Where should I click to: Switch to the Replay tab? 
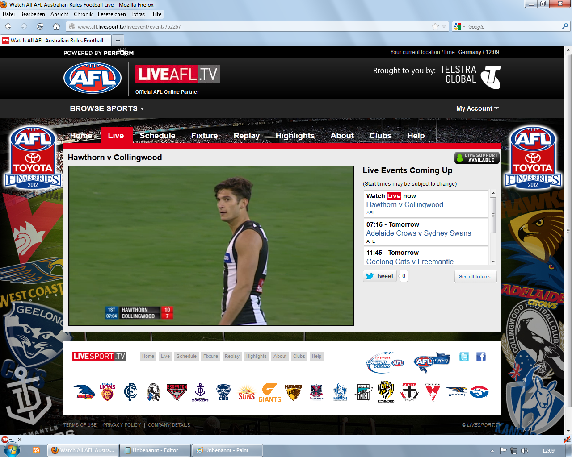[247, 136]
